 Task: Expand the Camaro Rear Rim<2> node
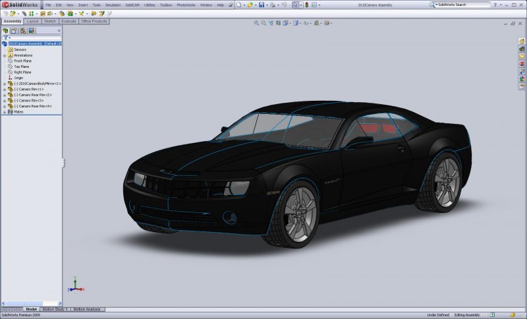(x=5, y=95)
